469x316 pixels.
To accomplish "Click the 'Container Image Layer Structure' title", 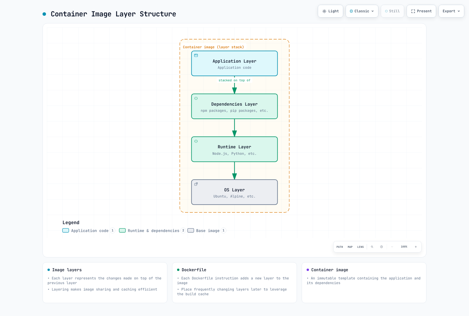I will [113, 14].
